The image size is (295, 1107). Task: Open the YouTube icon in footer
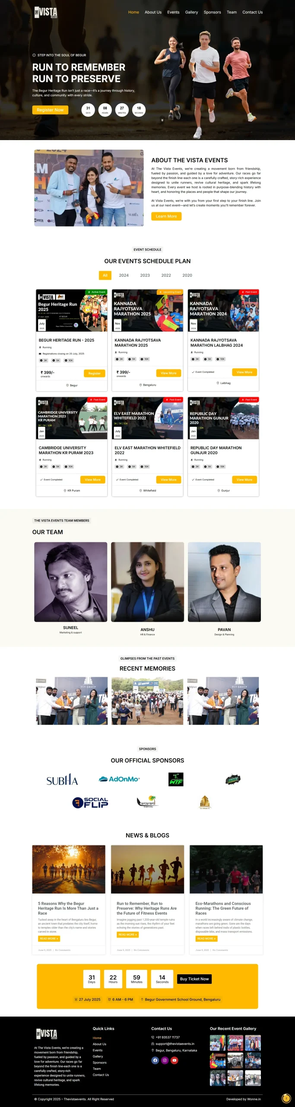point(174,1060)
